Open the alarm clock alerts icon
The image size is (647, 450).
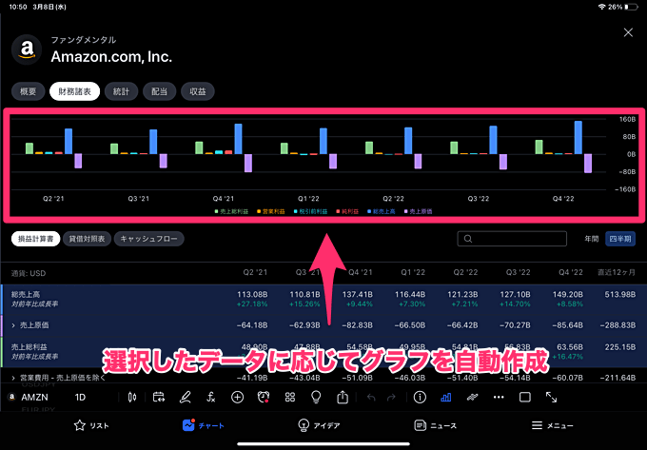pos(264,398)
